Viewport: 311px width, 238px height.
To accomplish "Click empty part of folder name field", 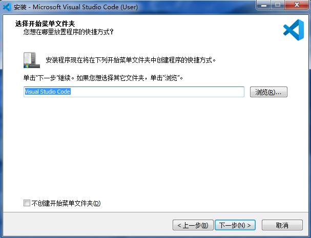I will click(x=157, y=92).
